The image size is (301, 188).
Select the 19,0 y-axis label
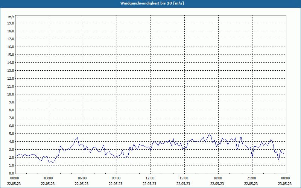click(x=11, y=23)
